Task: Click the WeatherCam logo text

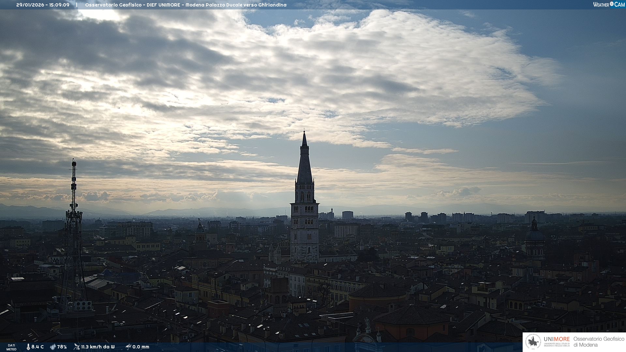Action: pyautogui.click(x=609, y=5)
